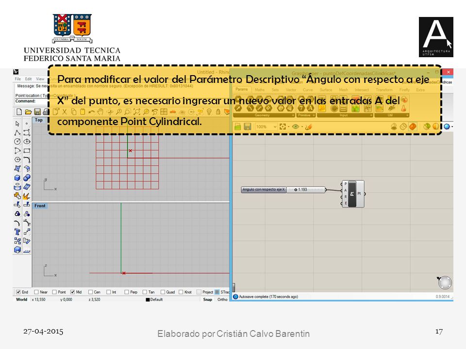Toggle the Near osnap checkbox

tap(36, 292)
